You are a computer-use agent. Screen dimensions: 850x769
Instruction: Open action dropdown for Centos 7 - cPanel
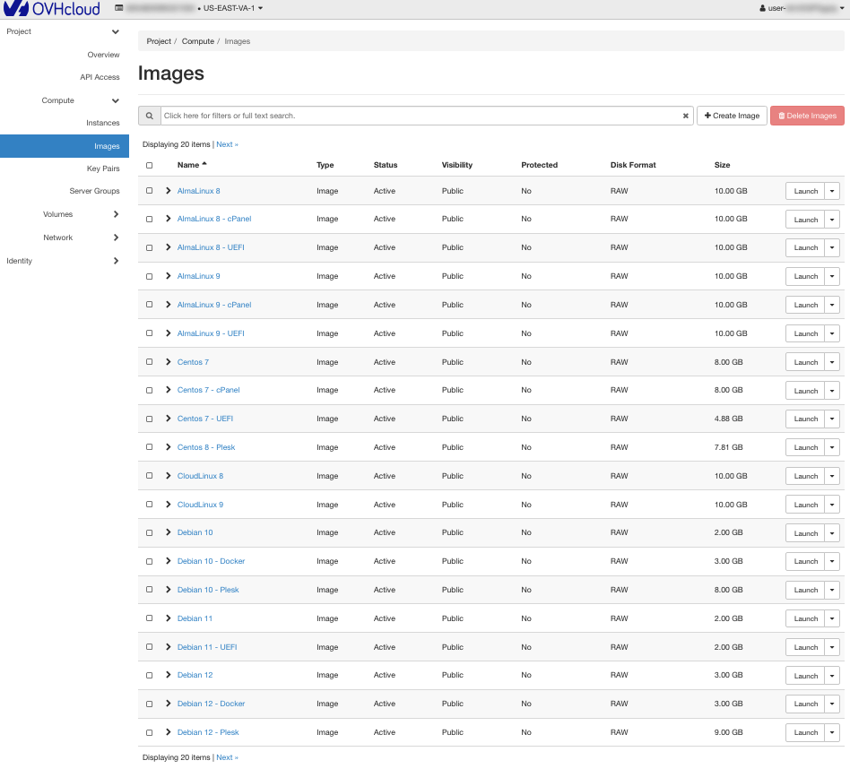pyautogui.click(x=832, y=390)
